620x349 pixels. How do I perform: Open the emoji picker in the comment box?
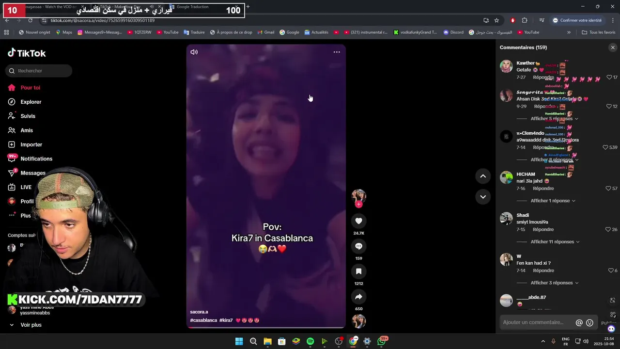pyautogui.click(x=589, y=323)
